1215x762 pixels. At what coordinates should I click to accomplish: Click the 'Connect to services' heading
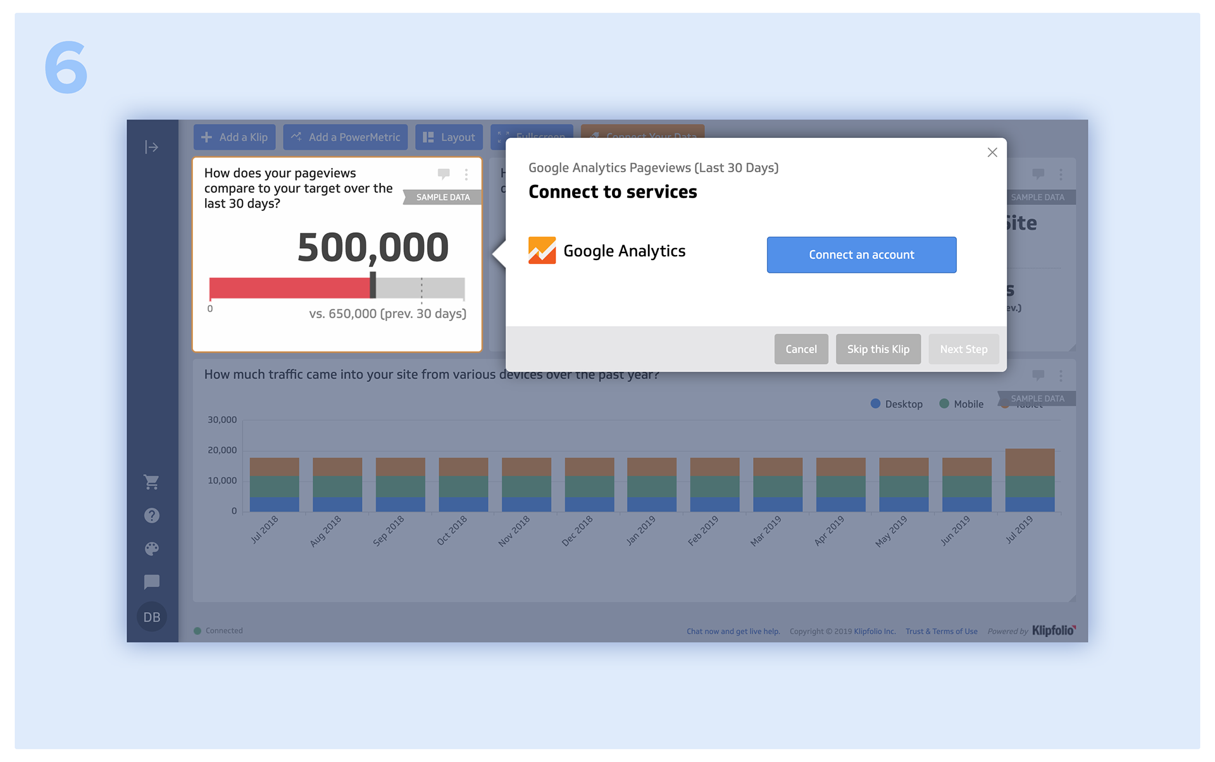[613, 192]
